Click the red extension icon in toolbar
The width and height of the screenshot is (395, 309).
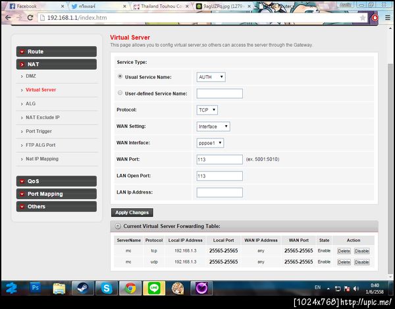point(375,18)
